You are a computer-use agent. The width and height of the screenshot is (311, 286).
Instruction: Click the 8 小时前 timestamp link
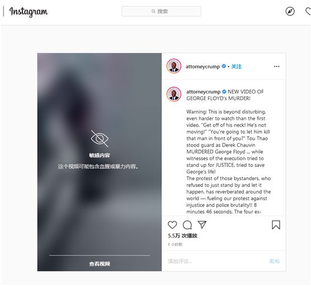click(175, 245)
